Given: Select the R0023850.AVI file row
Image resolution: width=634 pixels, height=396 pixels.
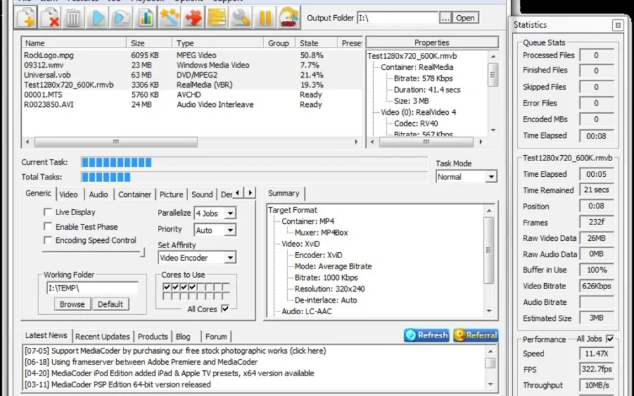Looking at the screenshot, I should pyautogui.click(x=192, y=104).
